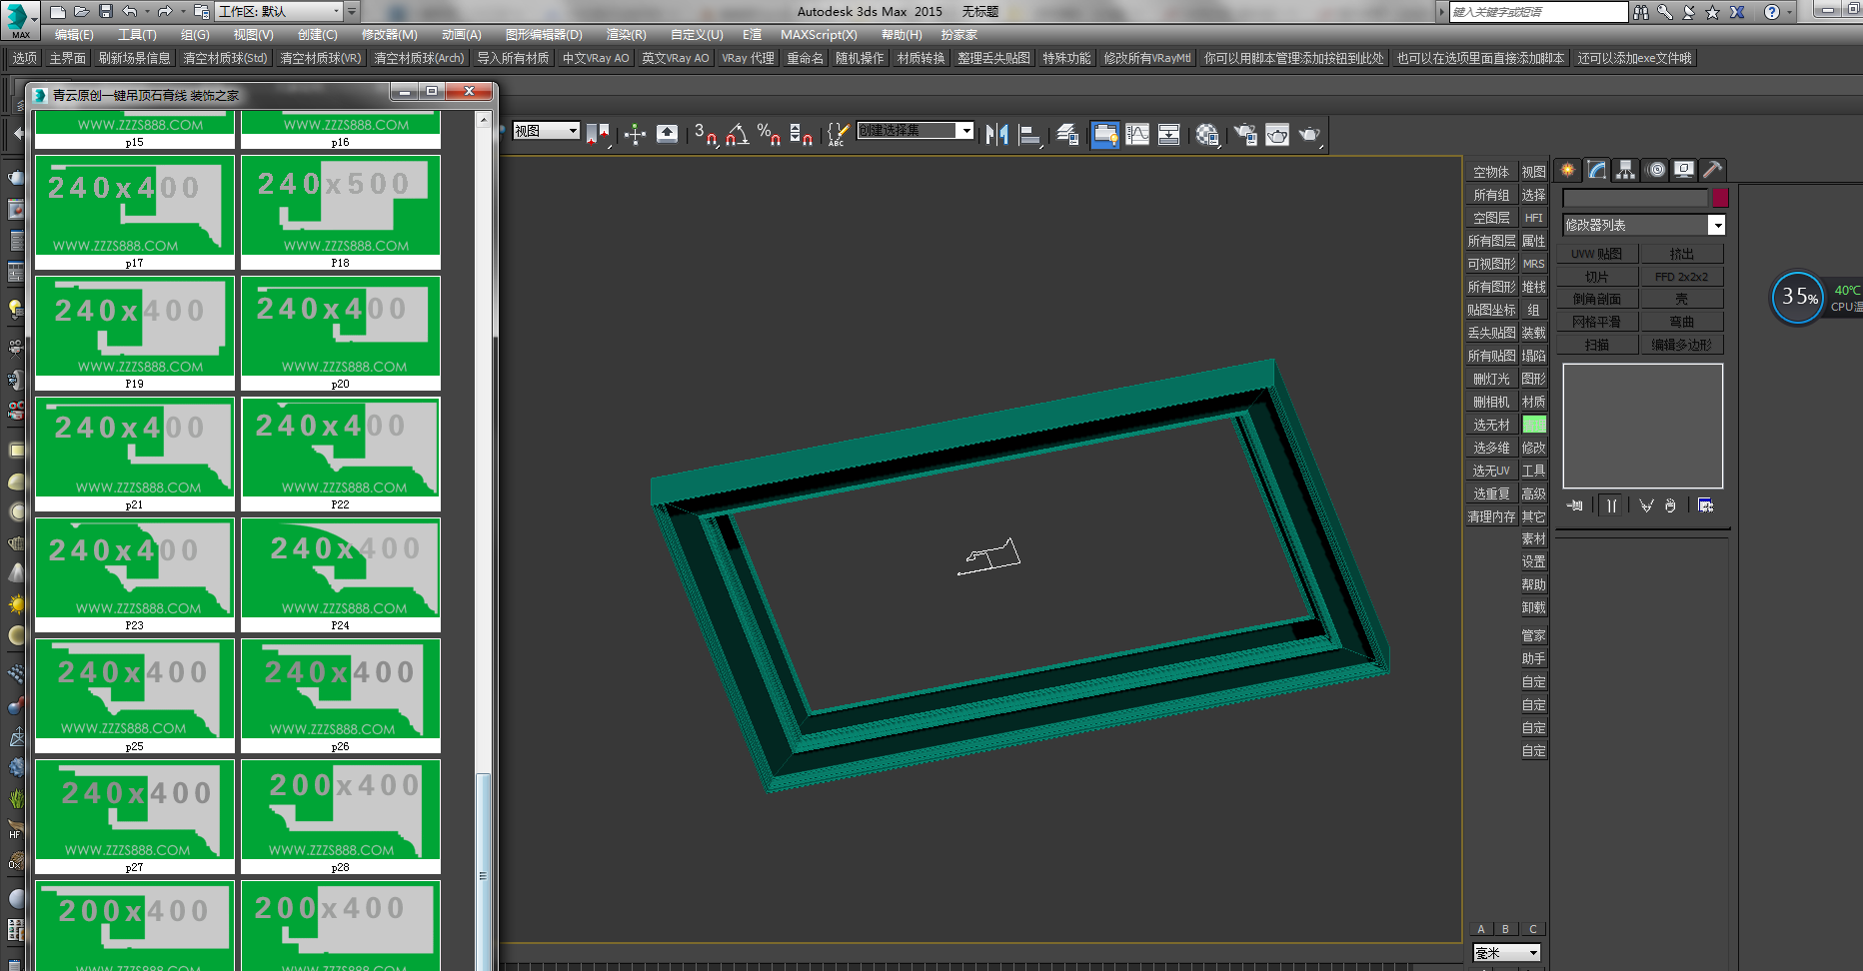This screenshot has height=971, width=1863.
Task: Open the Create panel star tab
Action: click(1568, 170)
